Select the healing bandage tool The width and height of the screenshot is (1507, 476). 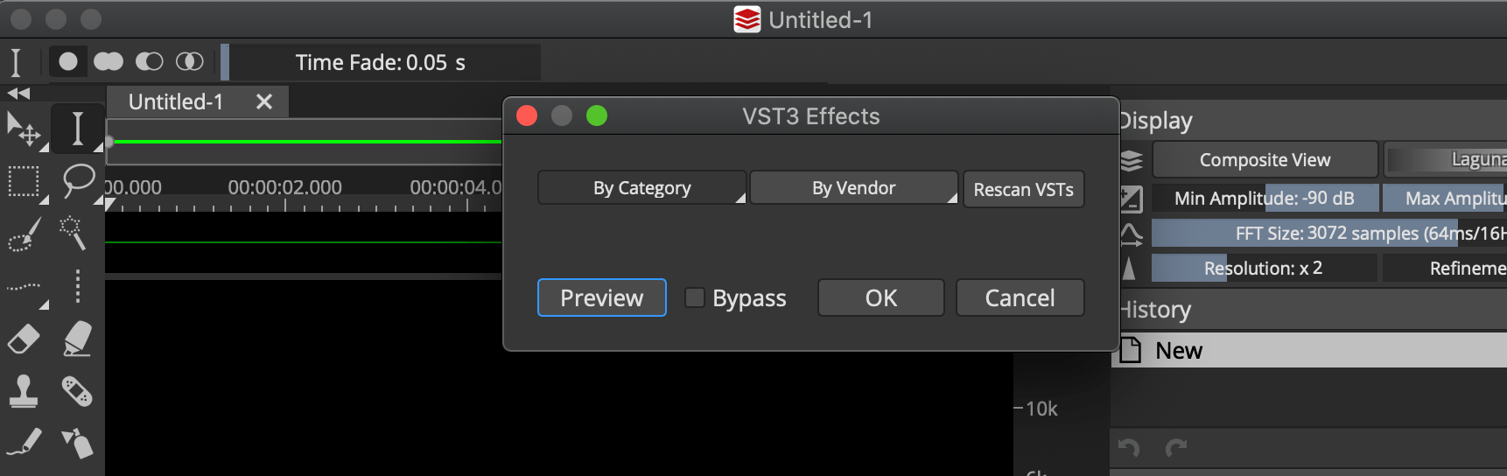[77, 391]
